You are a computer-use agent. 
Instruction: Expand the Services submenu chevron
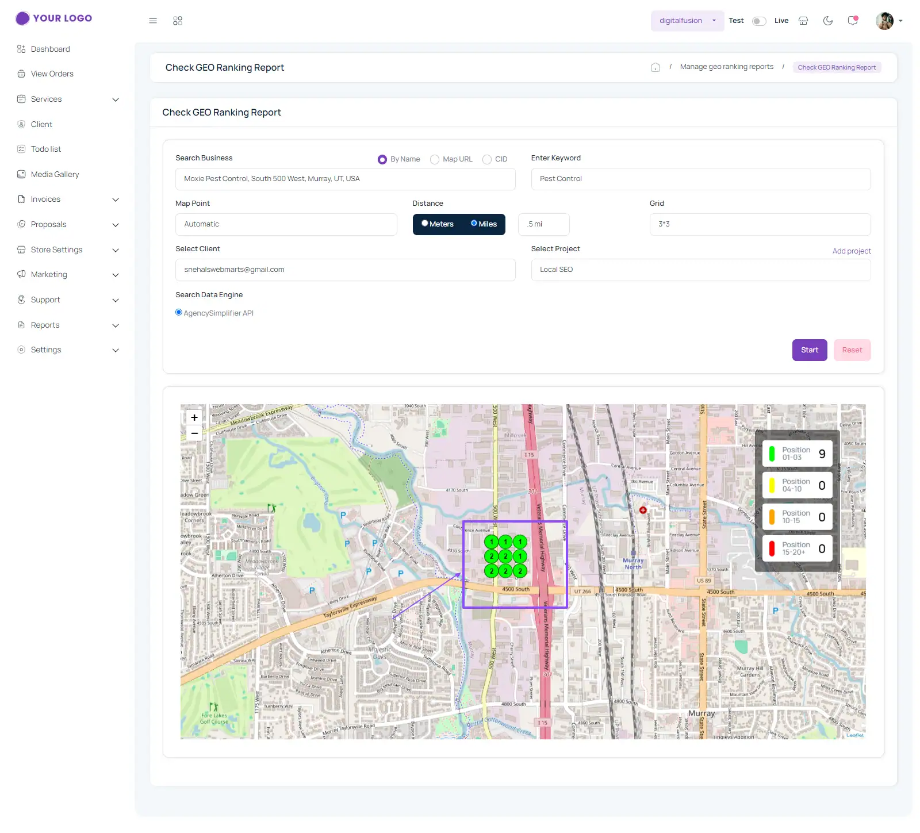coord(116,99)
